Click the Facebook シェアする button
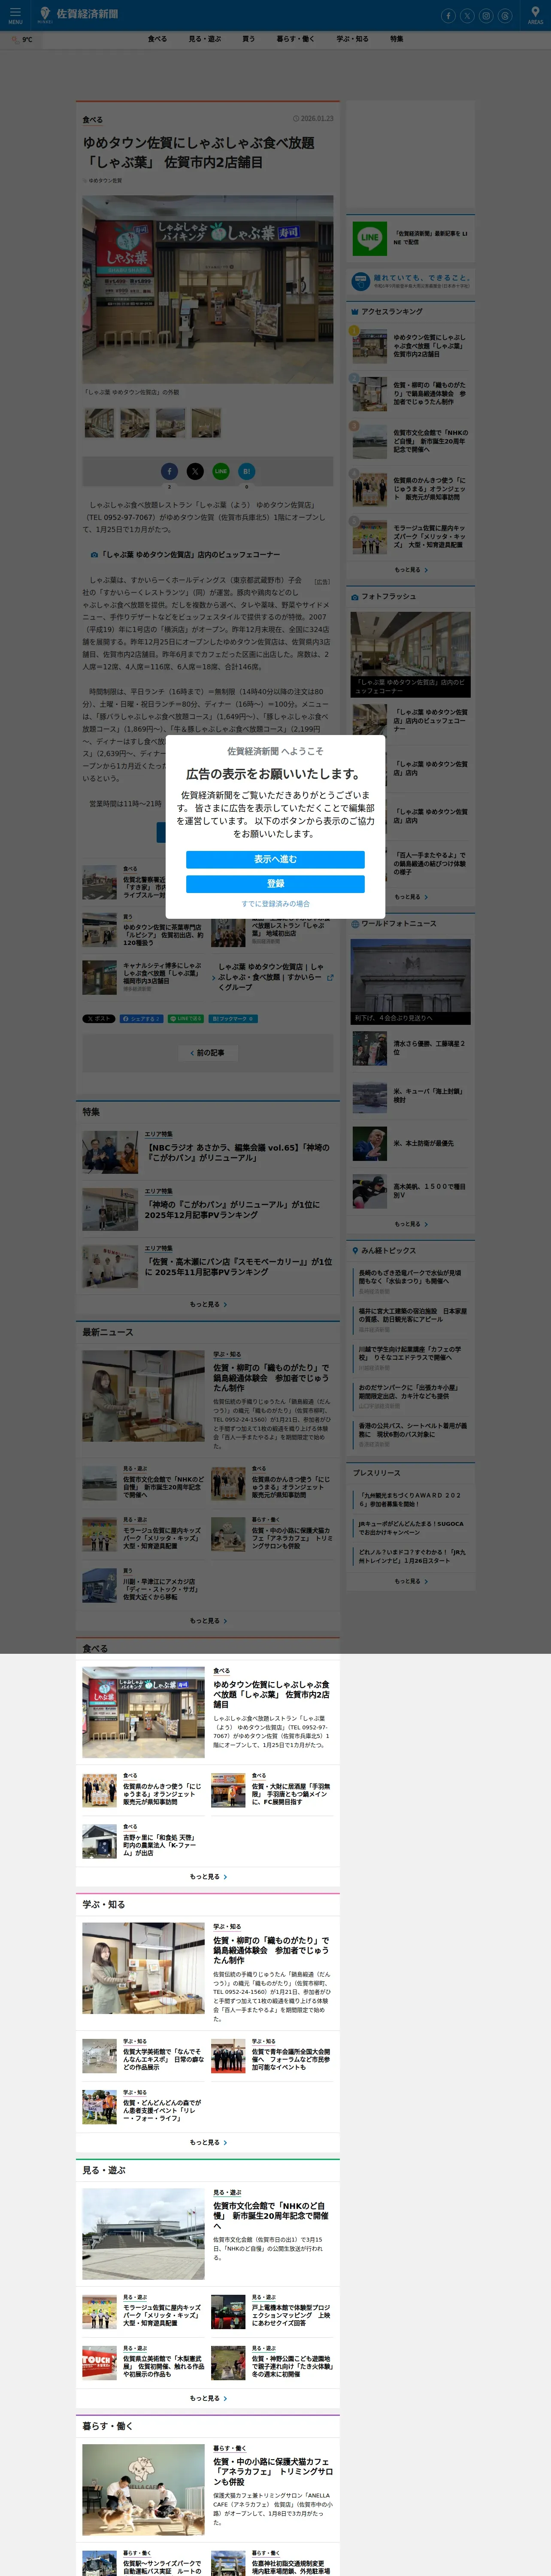 141,1019
